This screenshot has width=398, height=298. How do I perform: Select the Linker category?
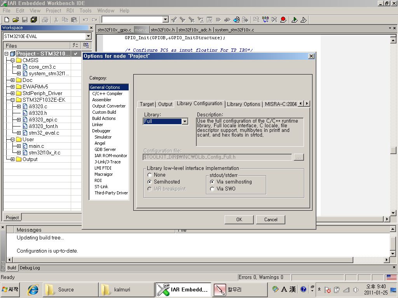(98, 125)
